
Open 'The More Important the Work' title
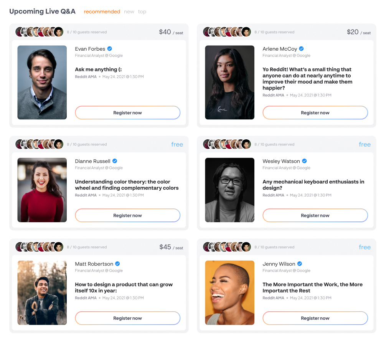click(x=312, y=287)
